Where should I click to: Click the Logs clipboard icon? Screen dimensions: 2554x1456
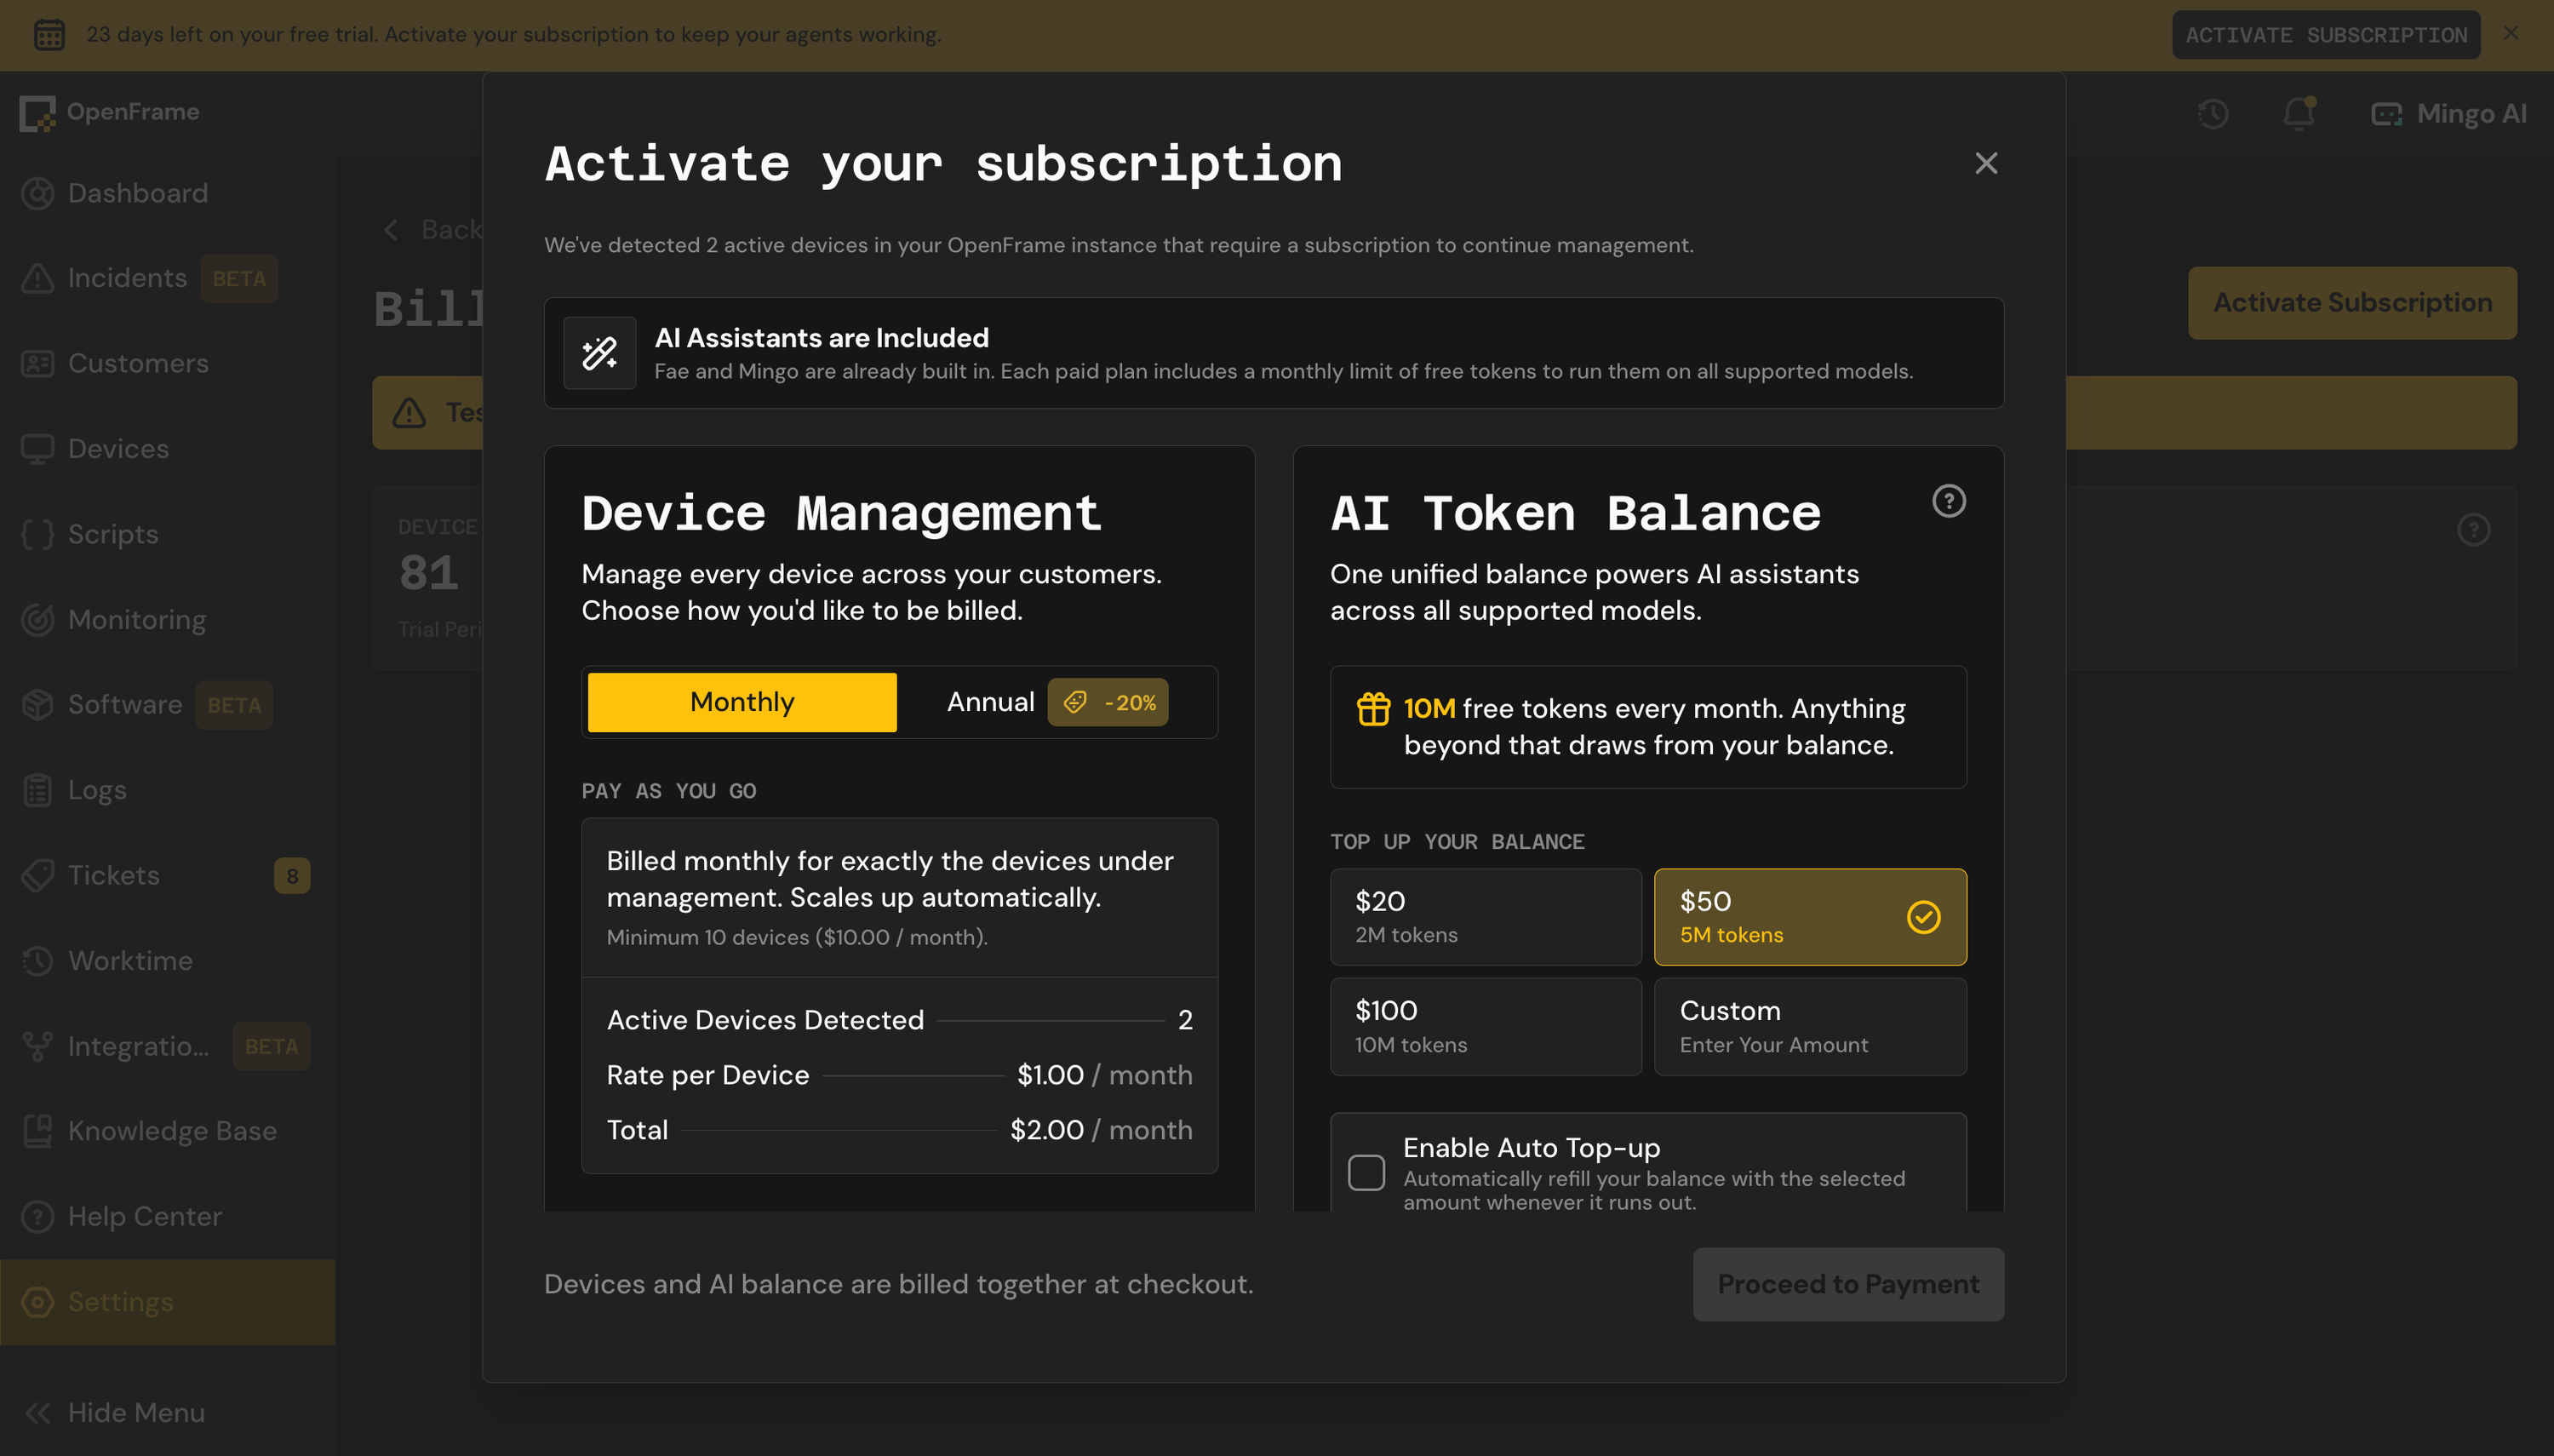(x=37, y=790)
